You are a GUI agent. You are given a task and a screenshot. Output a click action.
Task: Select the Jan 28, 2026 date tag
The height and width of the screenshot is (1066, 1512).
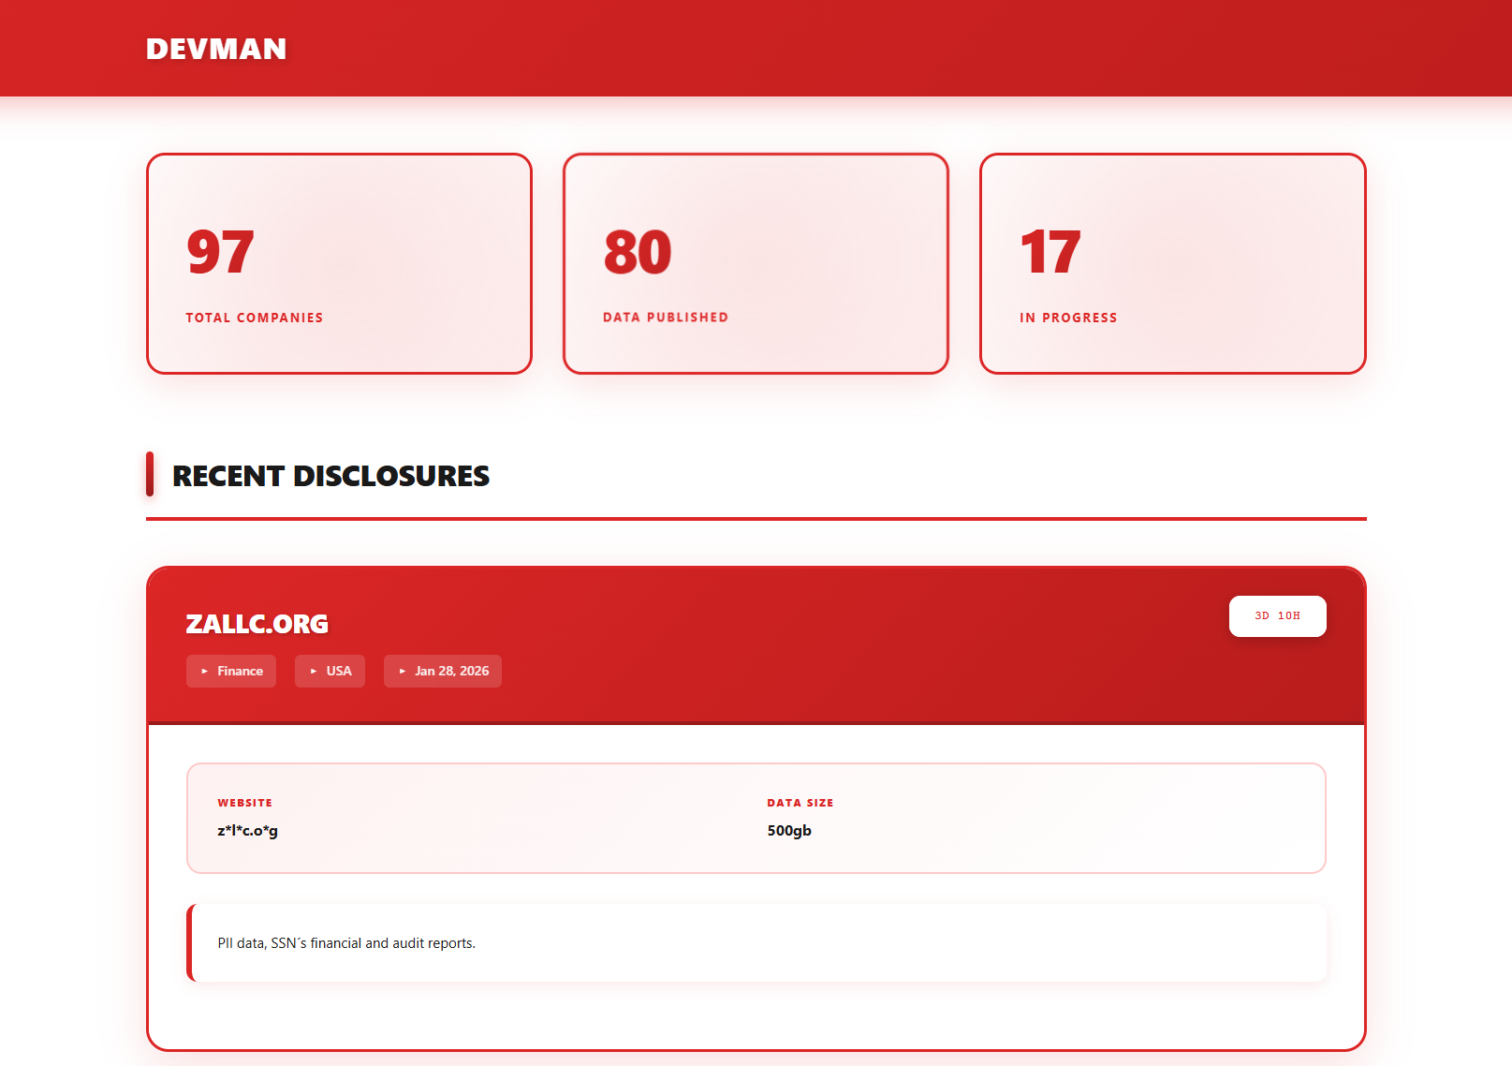443,671
